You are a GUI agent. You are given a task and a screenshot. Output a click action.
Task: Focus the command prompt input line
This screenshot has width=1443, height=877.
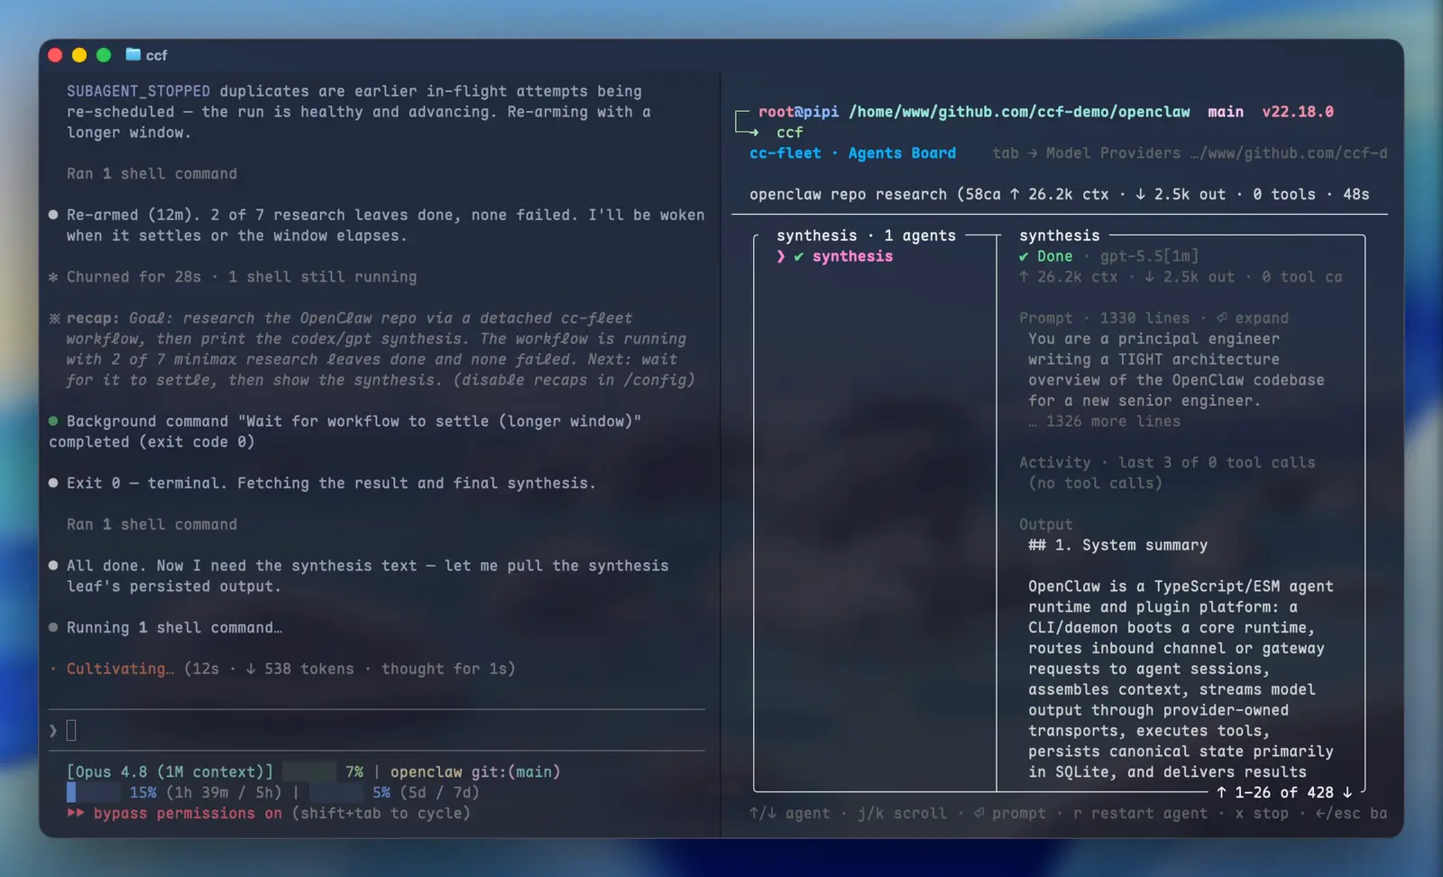[x=377, y=731]
